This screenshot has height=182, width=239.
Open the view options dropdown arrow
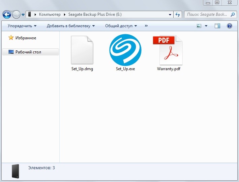pyautogui.click(x=206, y=26)
